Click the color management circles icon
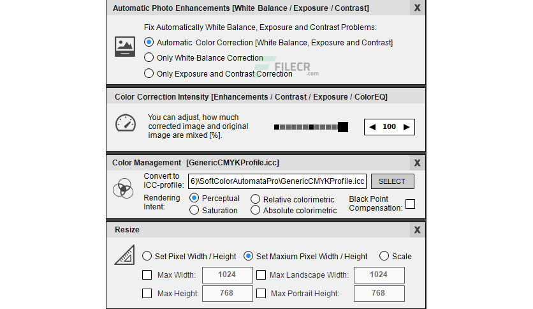This screenshot has width=533, height=309. coord(123,188)
